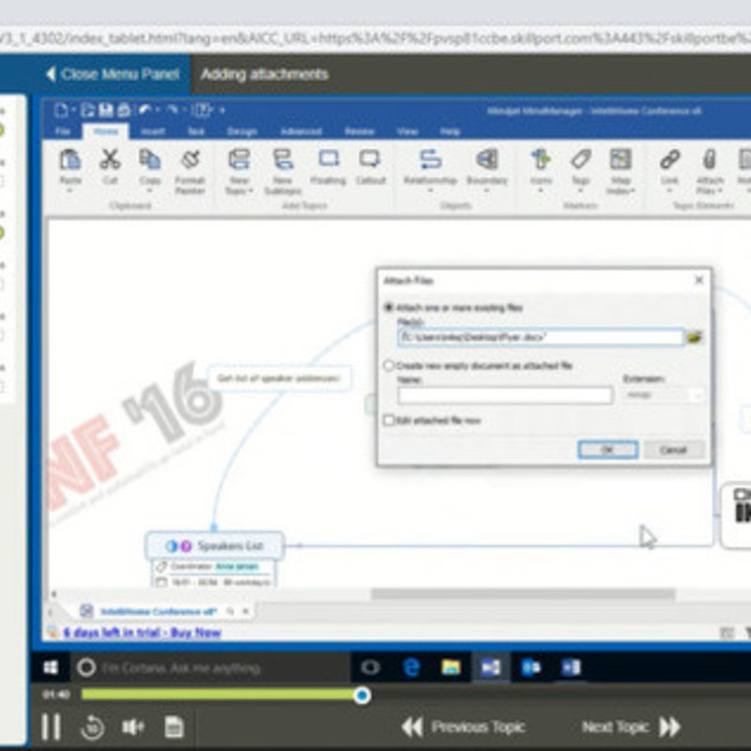Expand the New Topic dropdown arrow
This screenshot has height=751, width=751.
250,191
